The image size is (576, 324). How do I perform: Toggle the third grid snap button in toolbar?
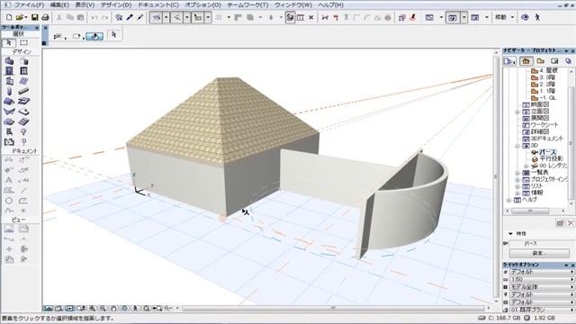(198, 17)
